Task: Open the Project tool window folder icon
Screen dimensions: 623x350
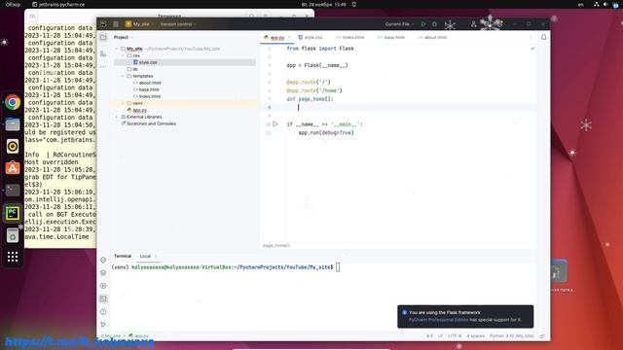Action: coord(103,37)
